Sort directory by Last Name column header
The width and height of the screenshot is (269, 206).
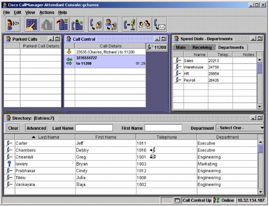pyautogui.click(x=45, y=137)
